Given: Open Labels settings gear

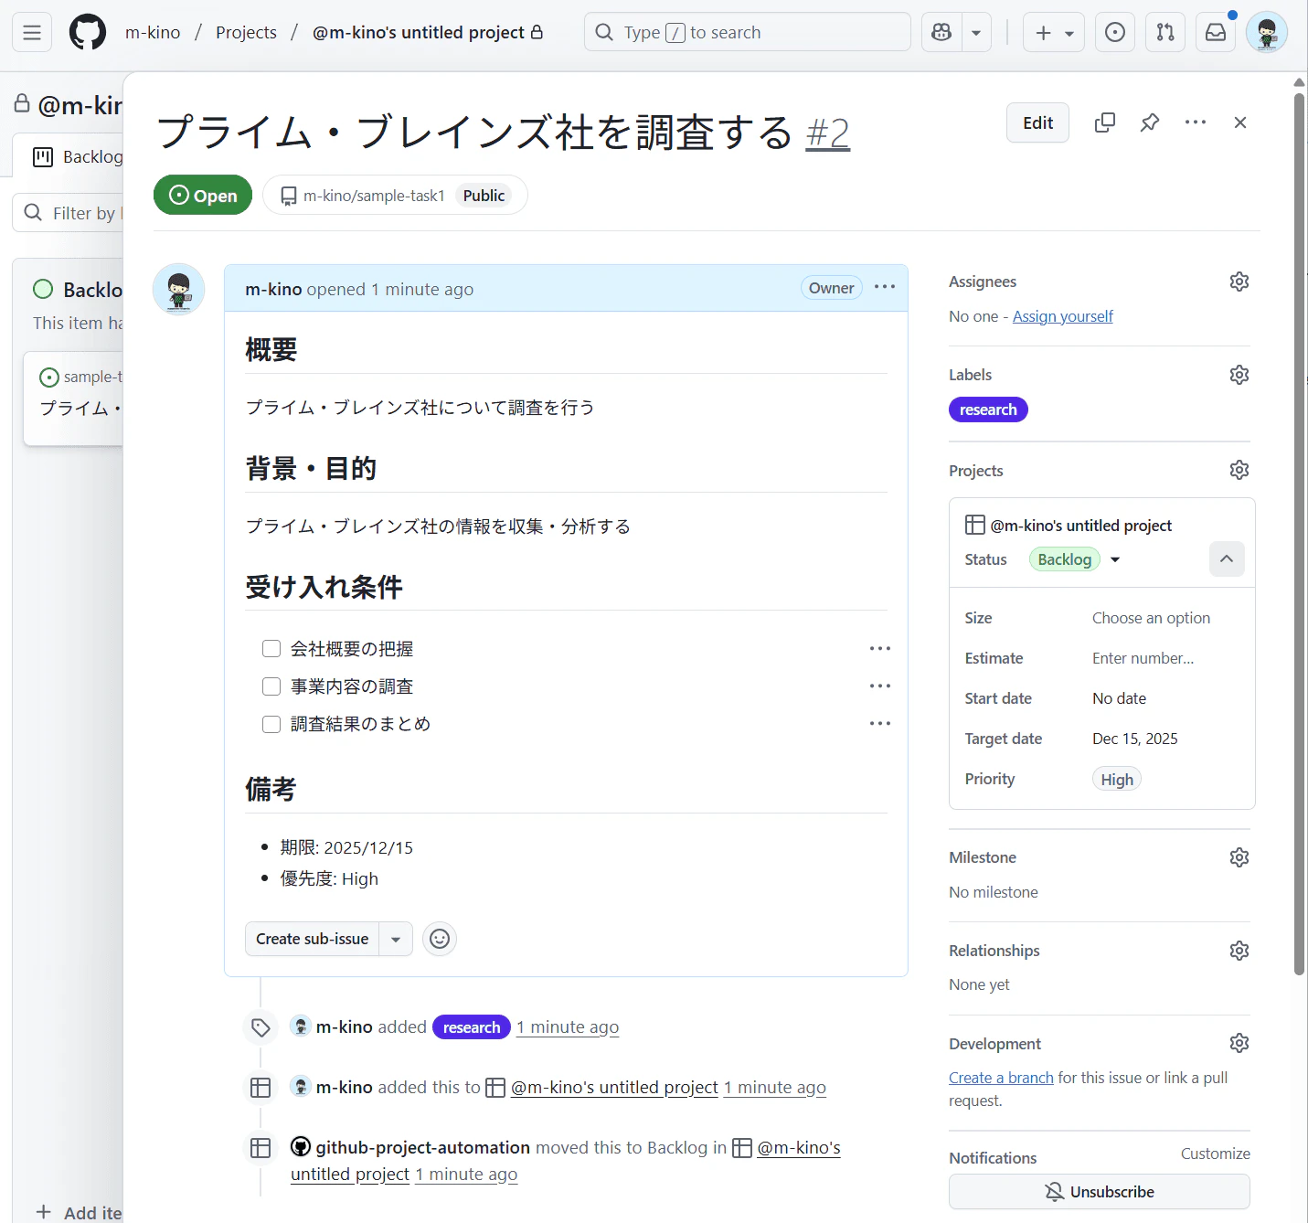Looking at the screenshot, I should pyautogui.click(x=1239, y=375).
